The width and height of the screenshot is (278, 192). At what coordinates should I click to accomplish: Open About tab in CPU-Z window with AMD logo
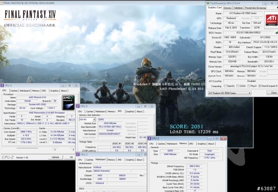[64, 91]
